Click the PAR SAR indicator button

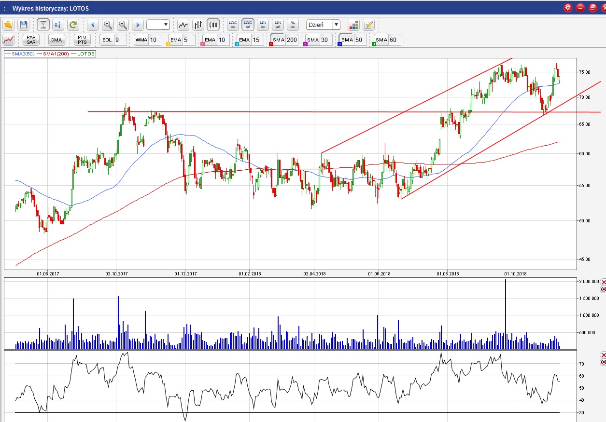click(x=31, y=40)
